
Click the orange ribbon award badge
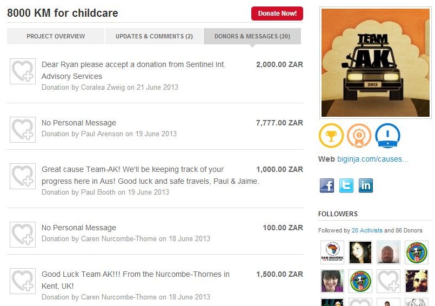tap(359, 136)
